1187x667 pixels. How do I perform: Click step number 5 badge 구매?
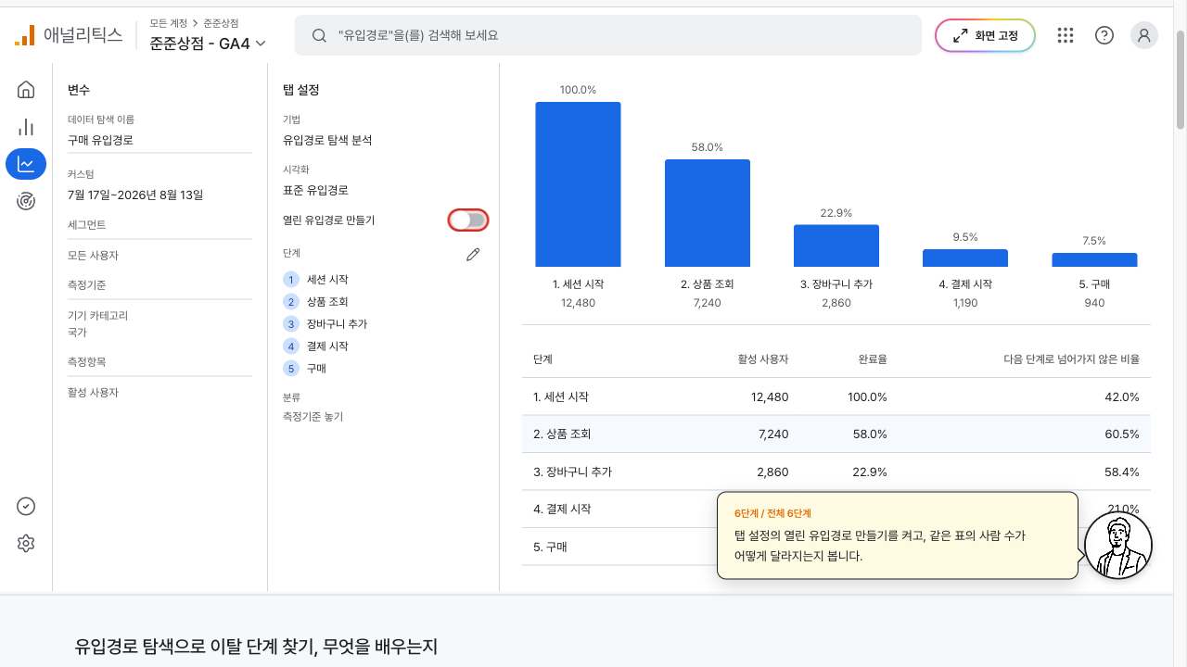[x=291, y=368]
